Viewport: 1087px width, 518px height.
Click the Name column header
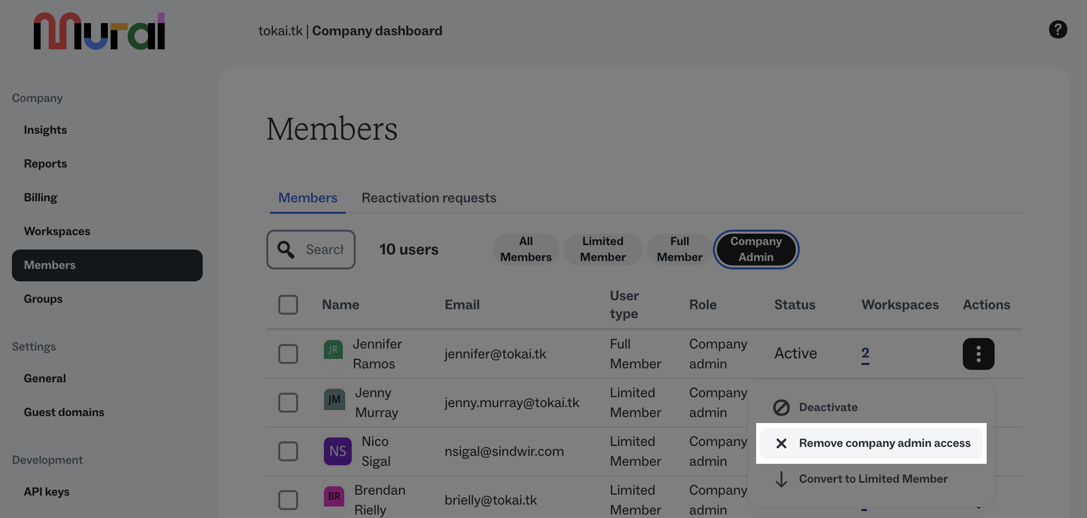tap(341, 305)
